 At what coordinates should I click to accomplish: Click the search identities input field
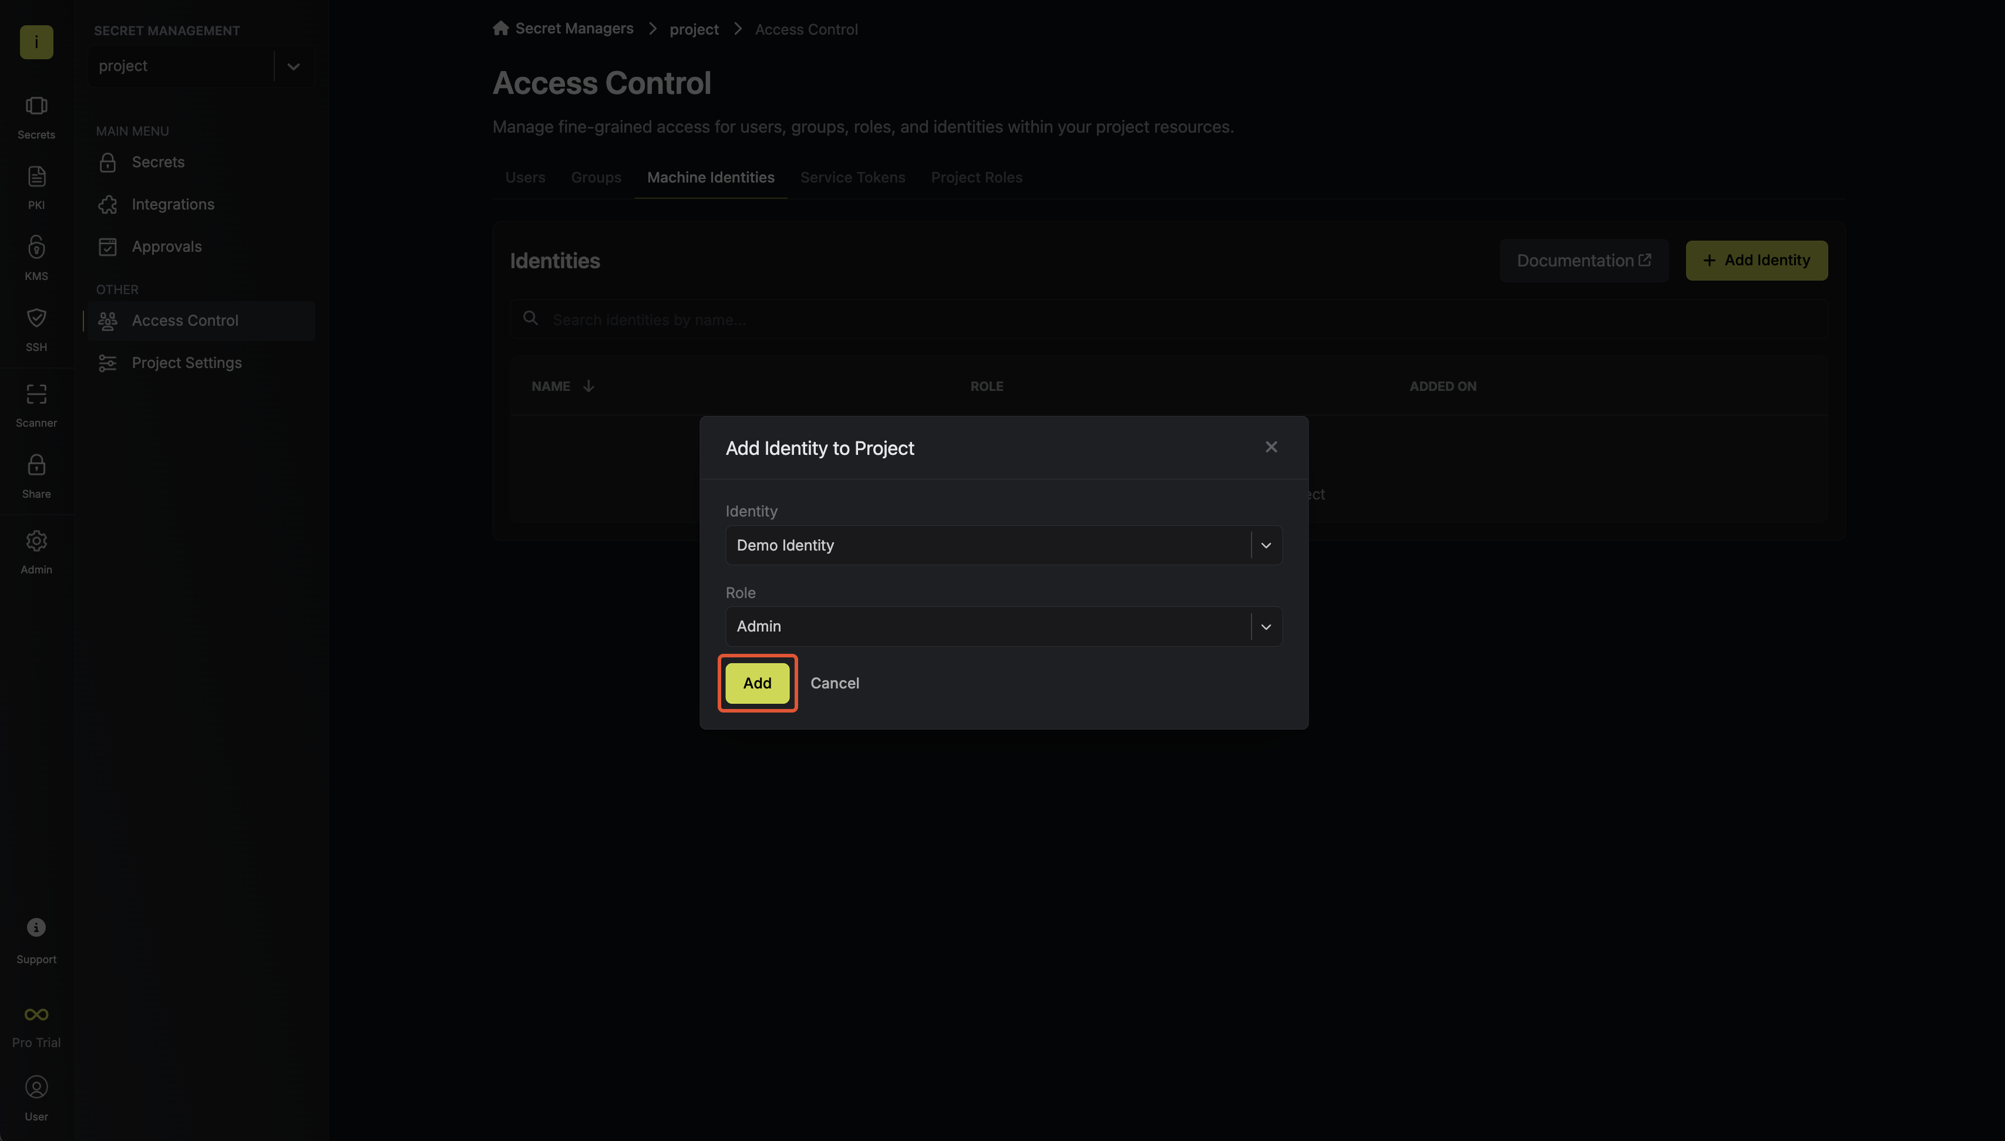(1168, 320)
